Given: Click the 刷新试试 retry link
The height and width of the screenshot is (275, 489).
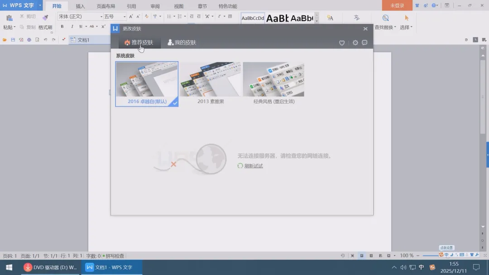Looking at the screenshot, I should point(254,166).
